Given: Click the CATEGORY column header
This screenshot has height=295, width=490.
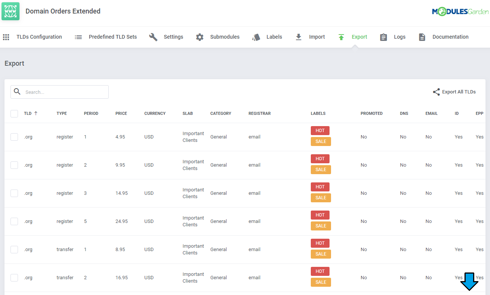Looking at the screenshot, I should pyautogui.click(x=221, y=113).
